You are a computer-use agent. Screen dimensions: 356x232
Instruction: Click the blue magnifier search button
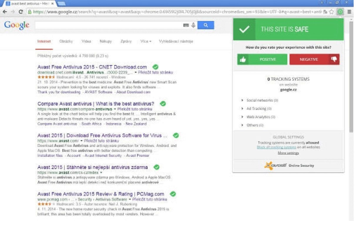click(x=206, y=25)
